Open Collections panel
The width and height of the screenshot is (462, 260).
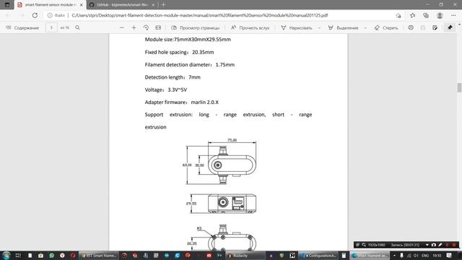426,15
